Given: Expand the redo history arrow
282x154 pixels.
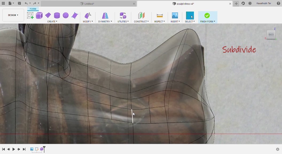Looking at the screenshot, I should pyautogui.click(x=38, y=3).
